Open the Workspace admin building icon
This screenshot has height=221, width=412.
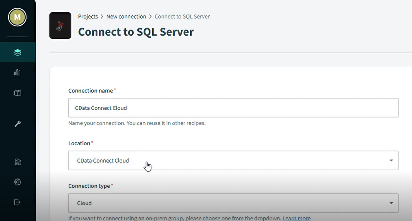[x=17, y=162]
